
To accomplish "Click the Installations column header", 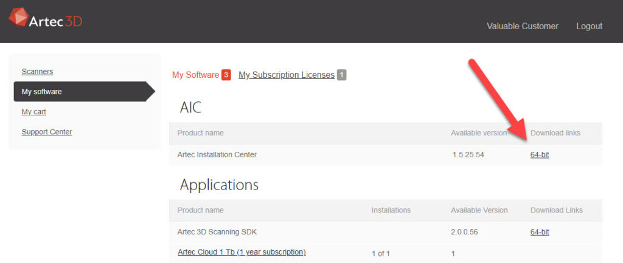I will [x=391, y=210].
